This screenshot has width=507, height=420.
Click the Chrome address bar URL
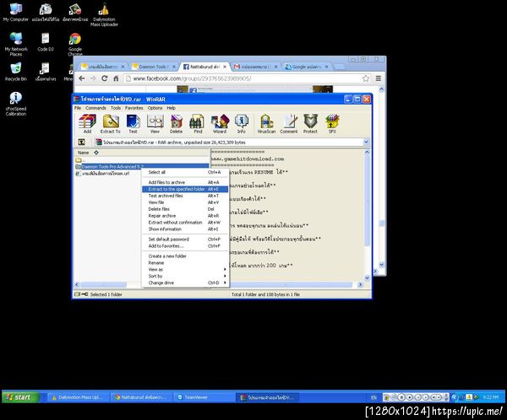click(192, 78)
